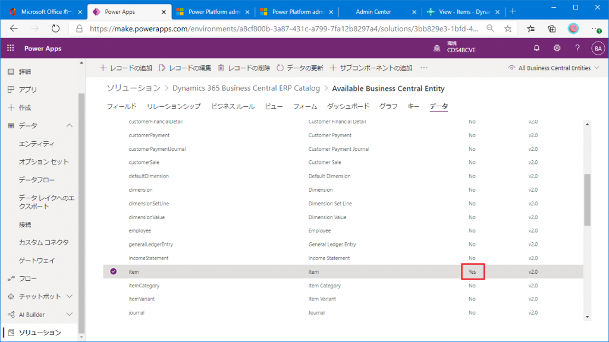609x342 pixels.
Task: Reload the page with the refresh button
Action: (55, 28)
